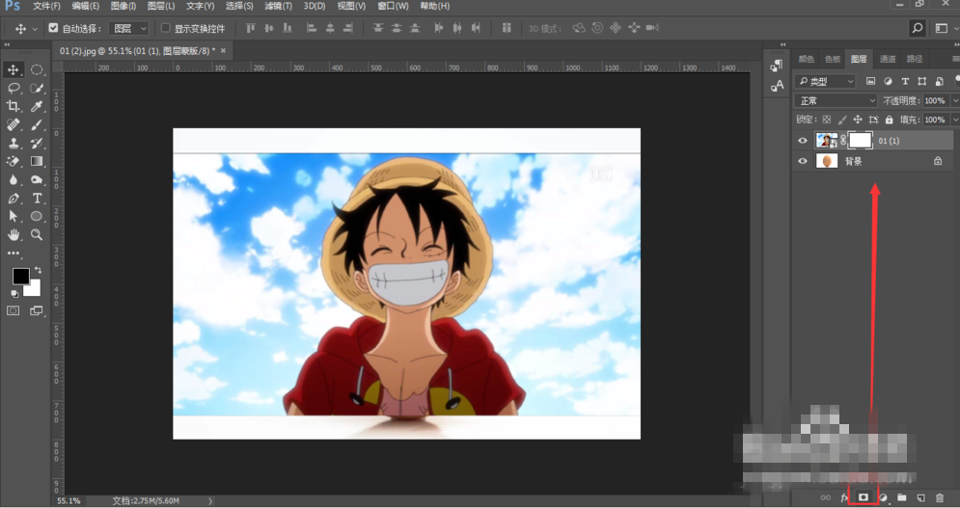Click the black foreground color swatch
Image resolution: width=960 pixels, height=508 pixels.
coord(19,276)
